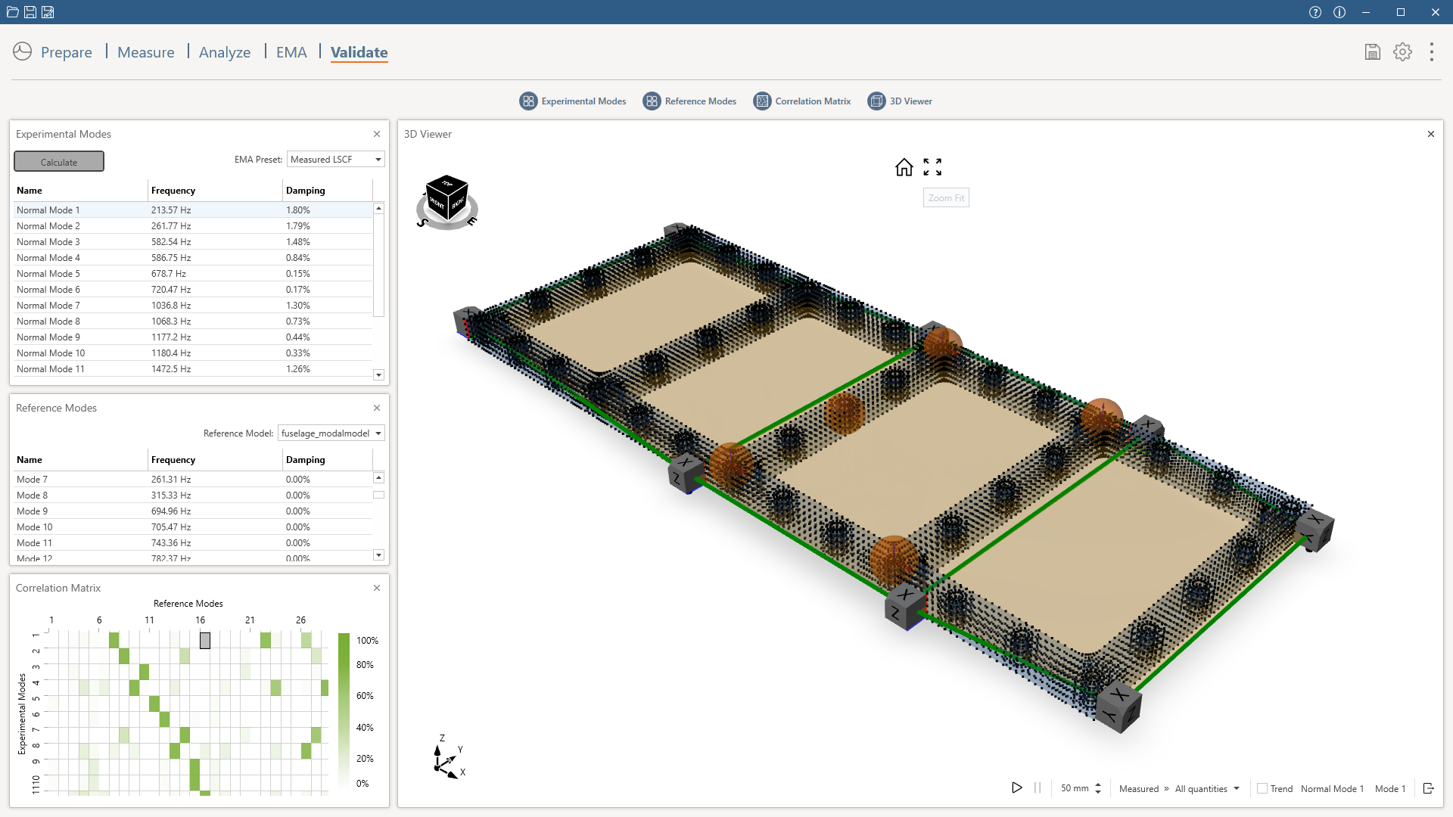This screenshot has height=817, width=1453.
Task: Open the EMA Preset dropdown
Action: (335, 160)
